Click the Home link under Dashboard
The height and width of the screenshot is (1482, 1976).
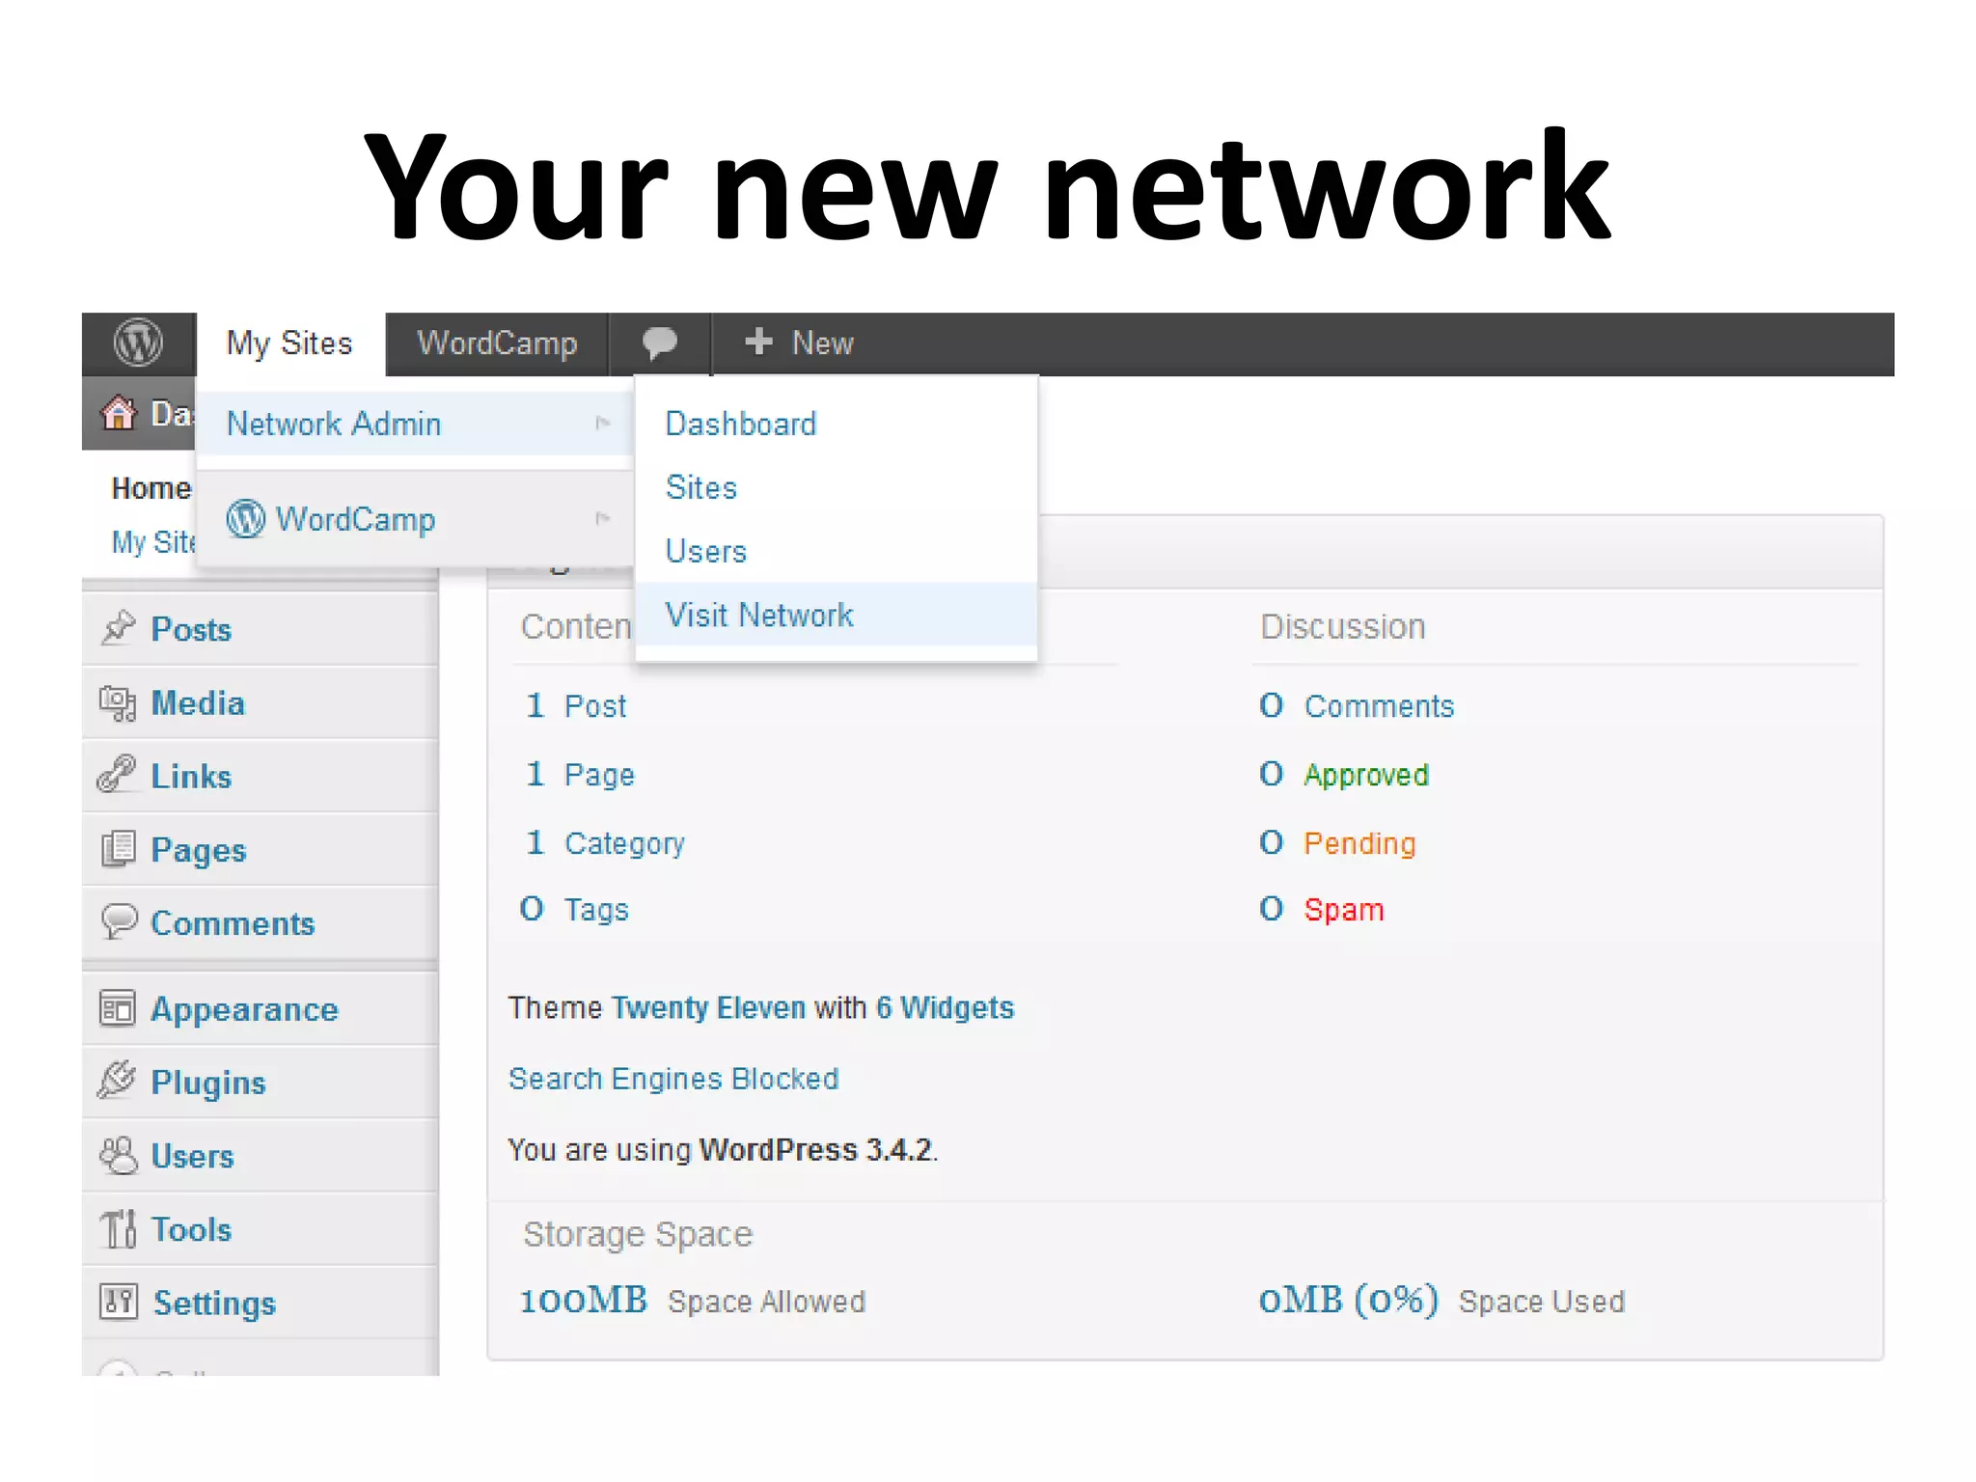click(x=151, y=488)
